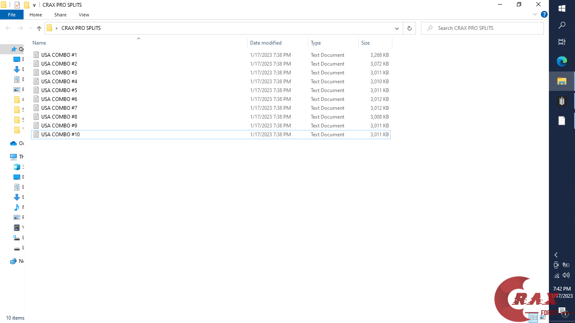The image size is (575, 323).
Task: Expand hidden icons chevron in system tray
Action: (x=556, y=255)
